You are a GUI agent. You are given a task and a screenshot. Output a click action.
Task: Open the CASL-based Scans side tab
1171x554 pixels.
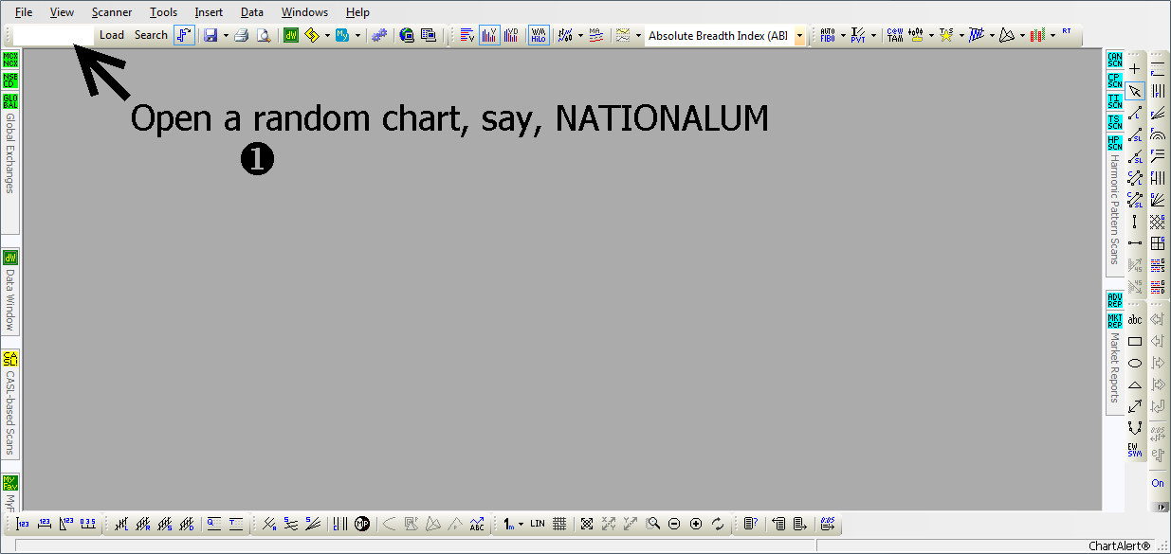(x=10, y=413)
